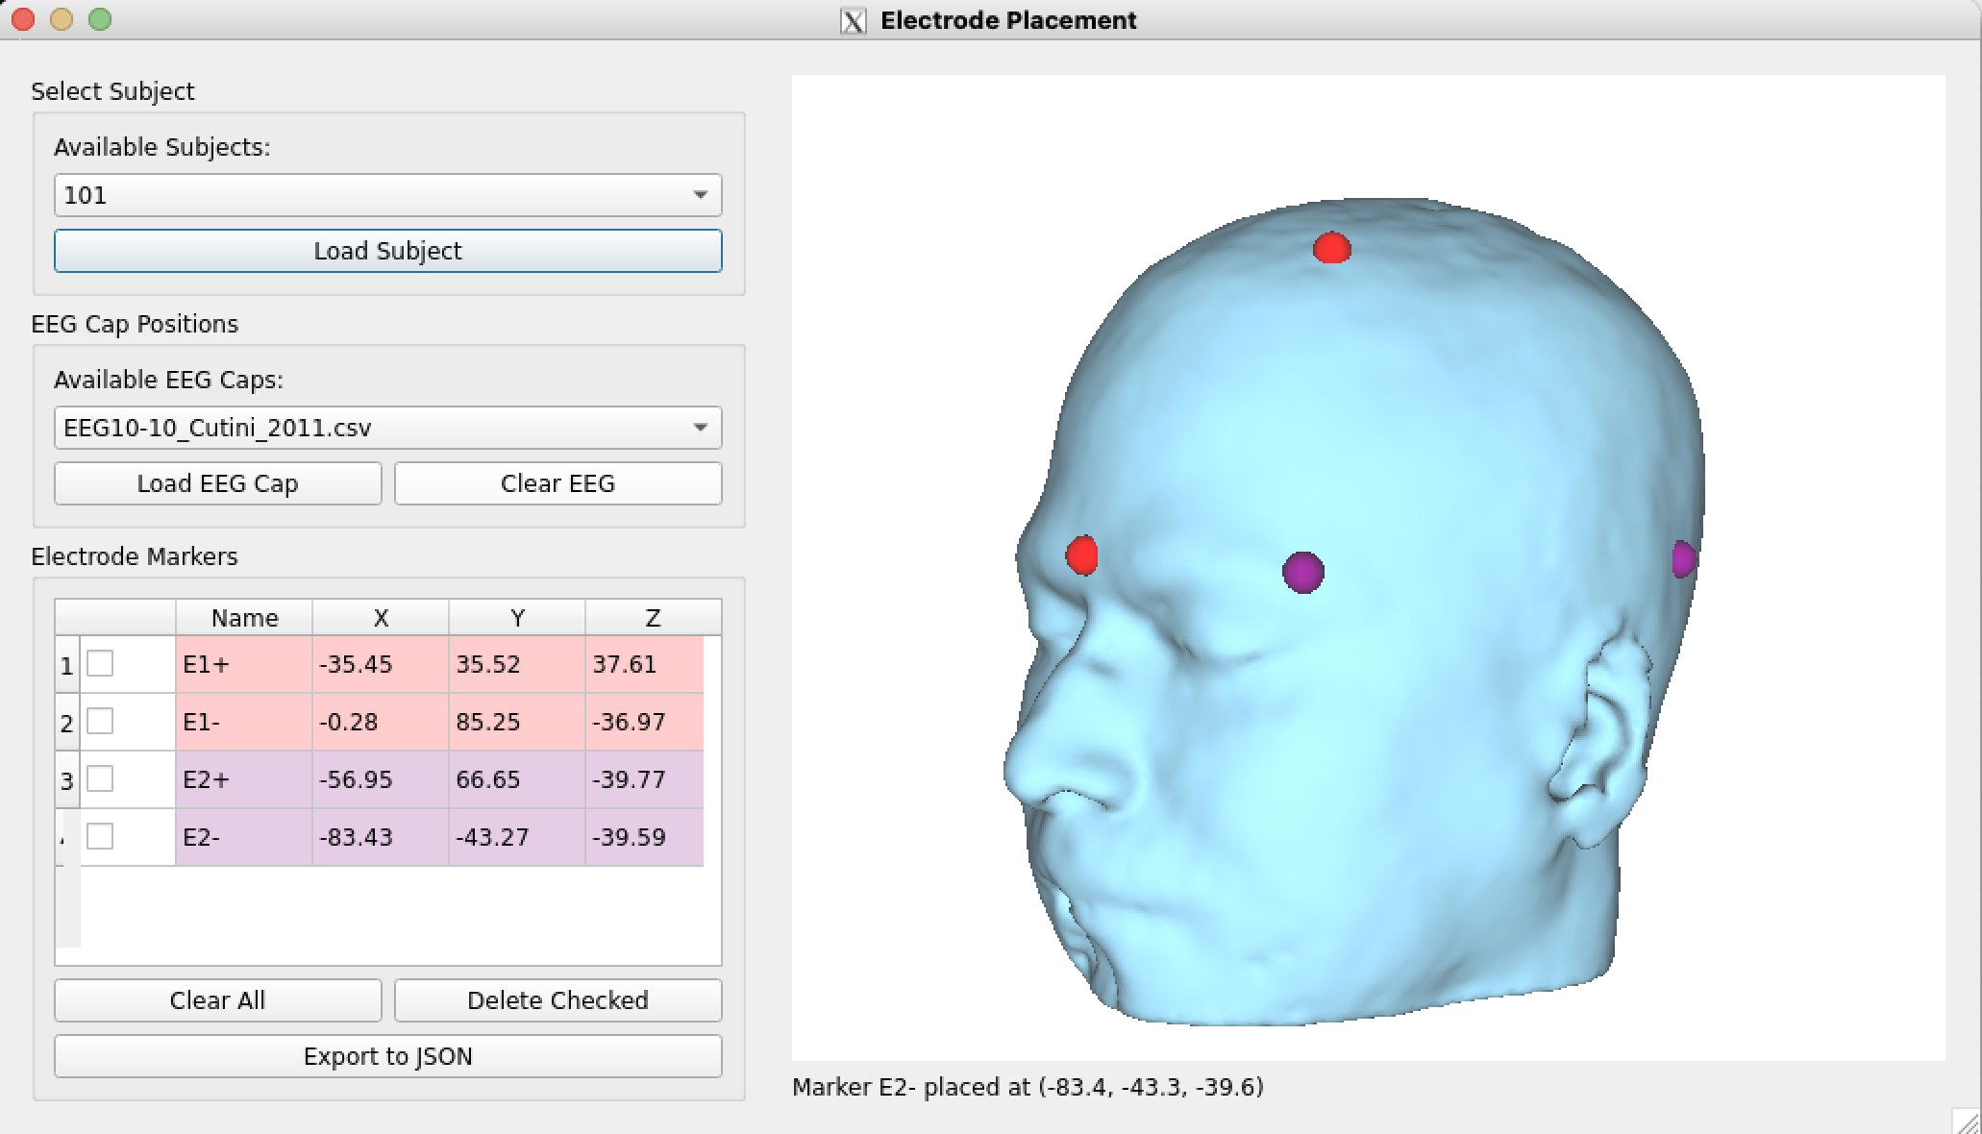Select the E2+ X value cell

pyautogui.click(x=380, y=779)
